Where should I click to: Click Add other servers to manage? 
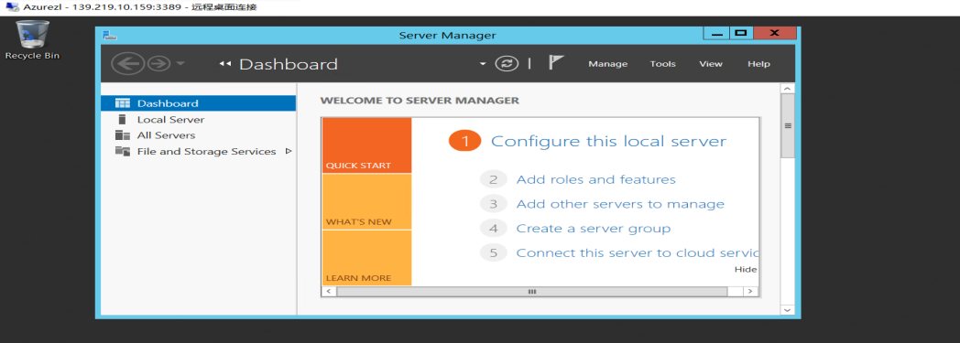point(620,204)
